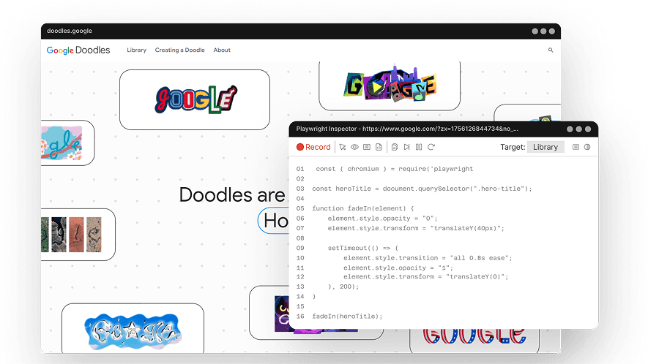Viewport: 648px width, 364px height.
Task: Toggle the Assert visibility eye icon
Action: click(x=354, y=147)
